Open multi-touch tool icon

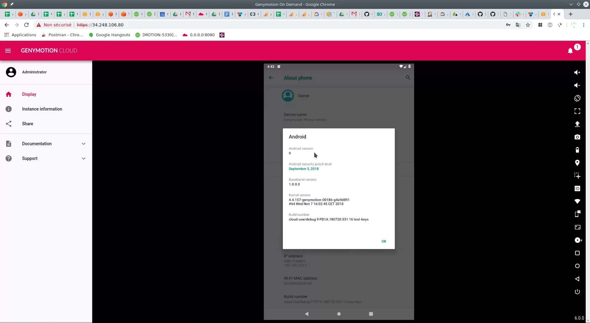(x=577, y=176)
